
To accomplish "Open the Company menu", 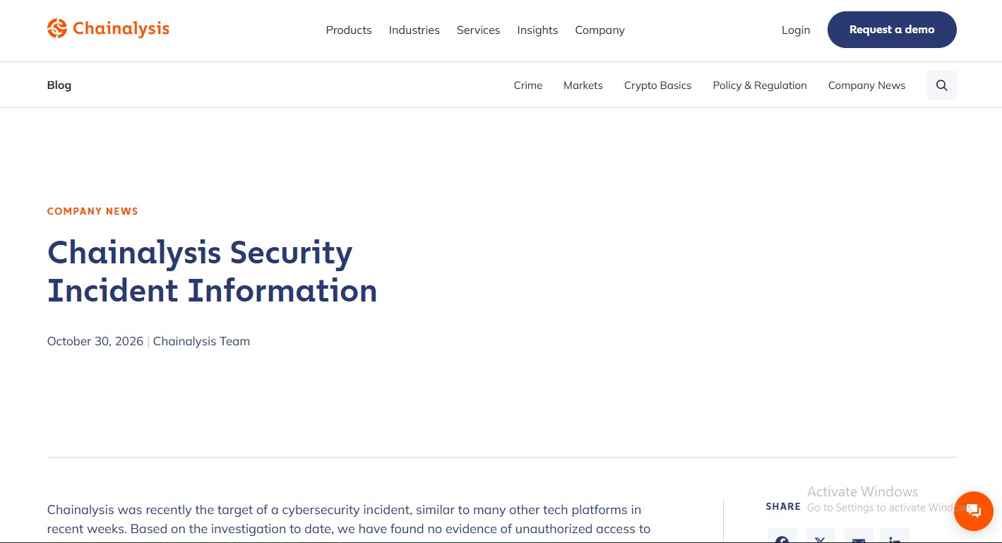I will pyautogui.click(x=600, y=30).
